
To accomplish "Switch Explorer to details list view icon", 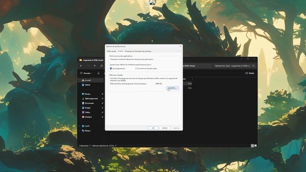I will point(252,146).
